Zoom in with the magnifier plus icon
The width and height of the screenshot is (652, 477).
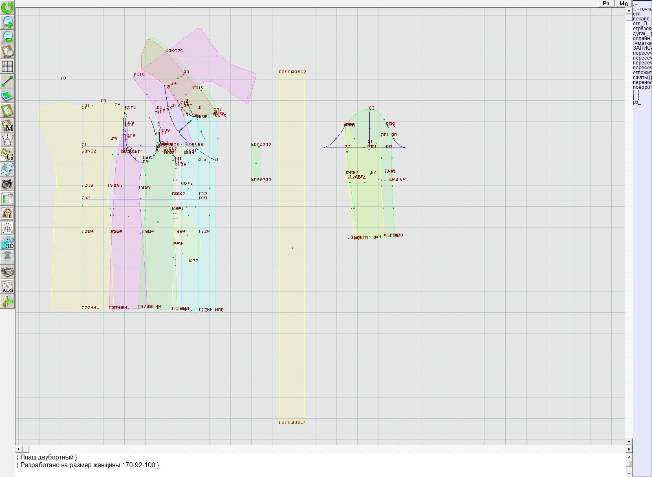tap(7, 22)
